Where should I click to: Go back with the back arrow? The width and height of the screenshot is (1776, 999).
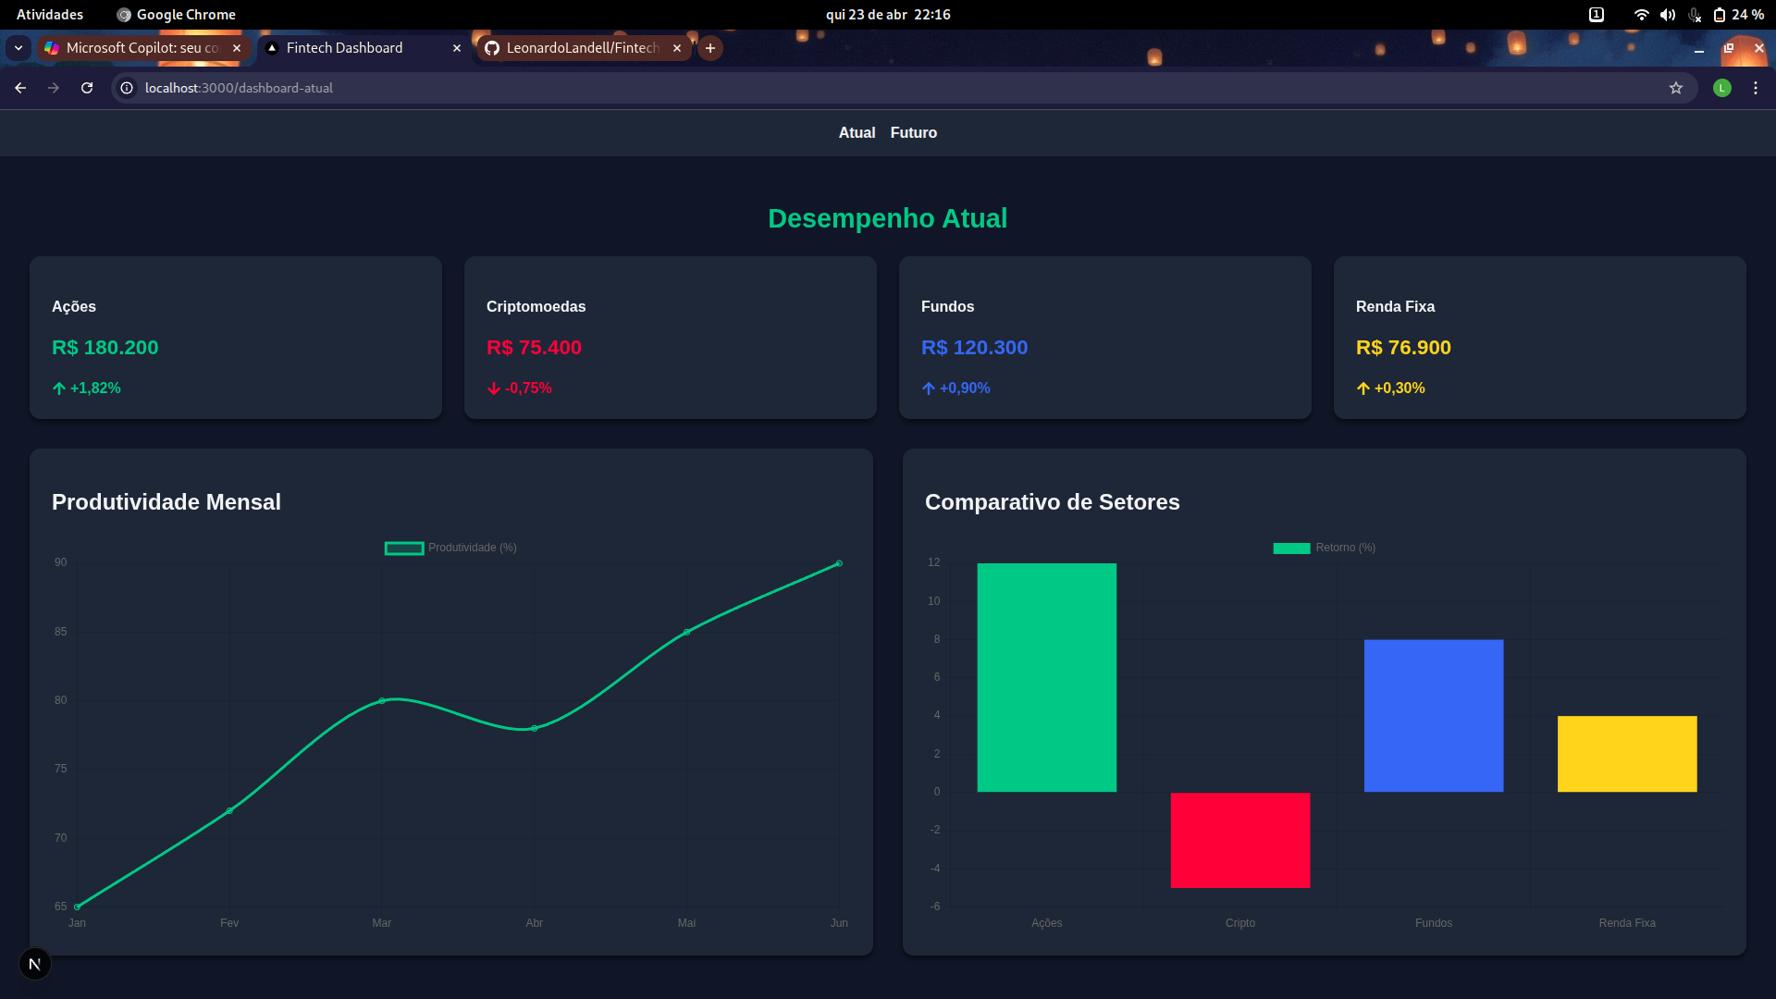(x=20, y=88)
